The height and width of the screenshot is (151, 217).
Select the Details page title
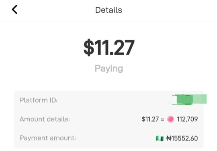point(108,10)
